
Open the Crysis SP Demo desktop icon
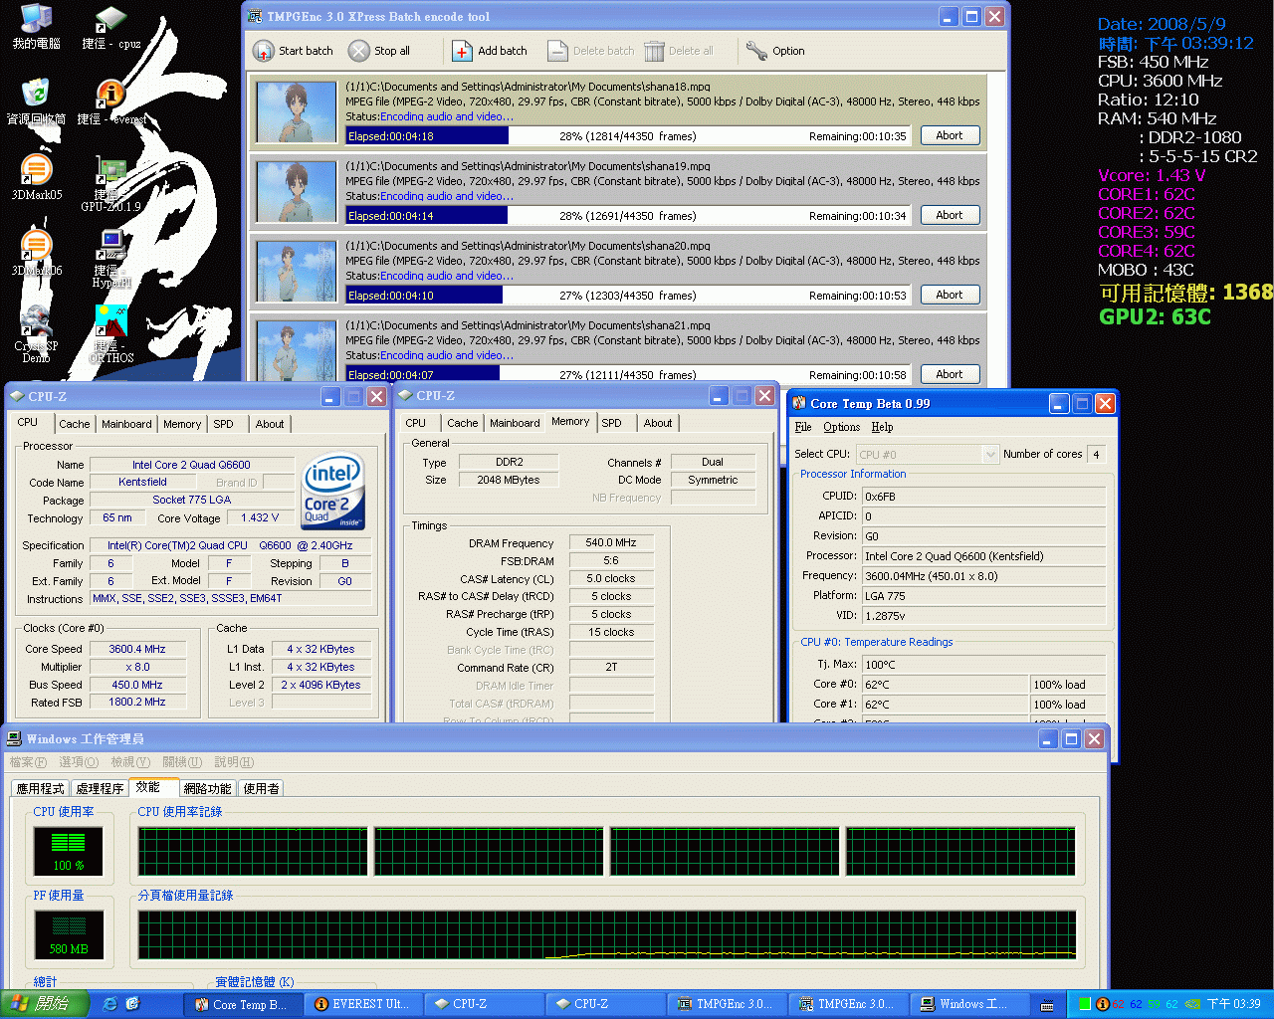[36, 334]
